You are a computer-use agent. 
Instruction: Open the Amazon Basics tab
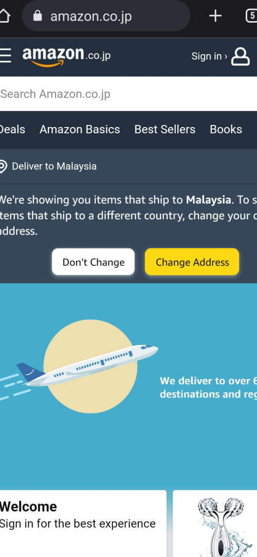80,129
